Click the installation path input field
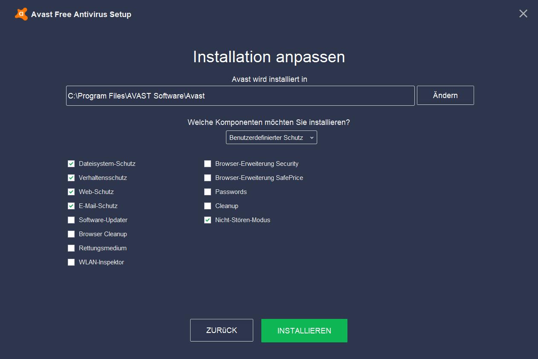Screen dimensions: 538x359 [x=240, y=96]
